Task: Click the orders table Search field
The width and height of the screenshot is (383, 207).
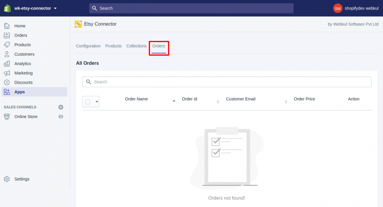Action: [227, 82]
